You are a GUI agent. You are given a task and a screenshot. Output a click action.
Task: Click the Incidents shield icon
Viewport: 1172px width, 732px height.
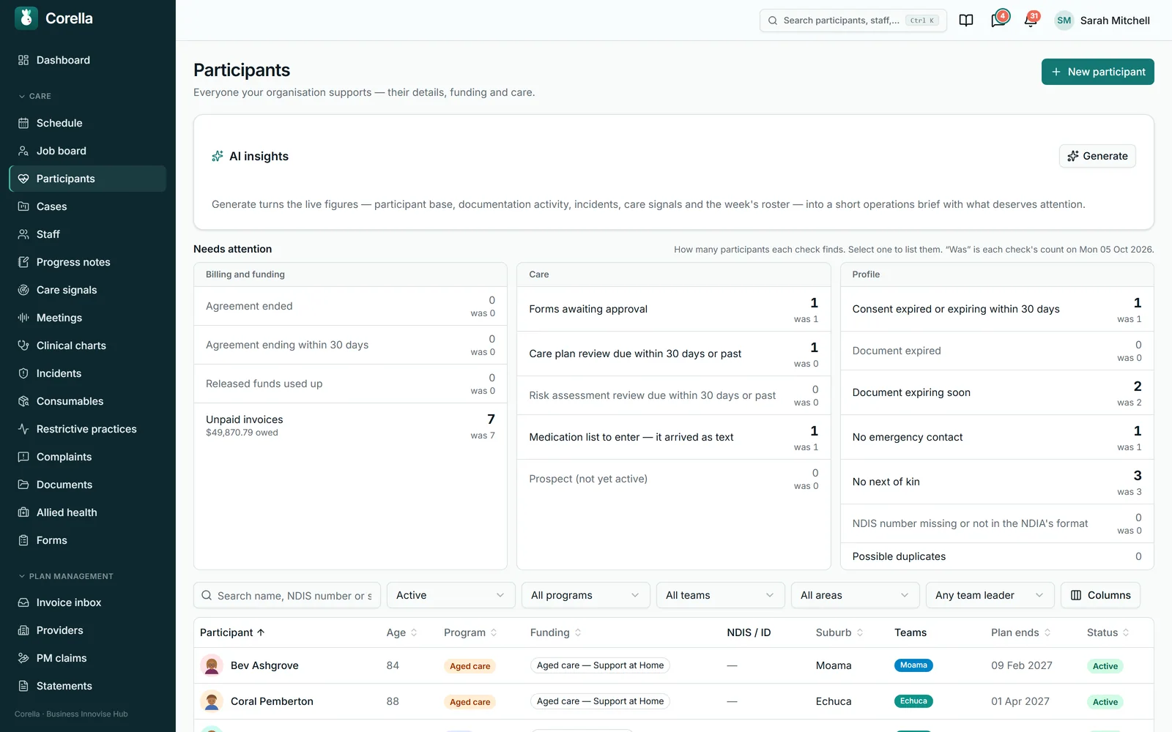23,373
